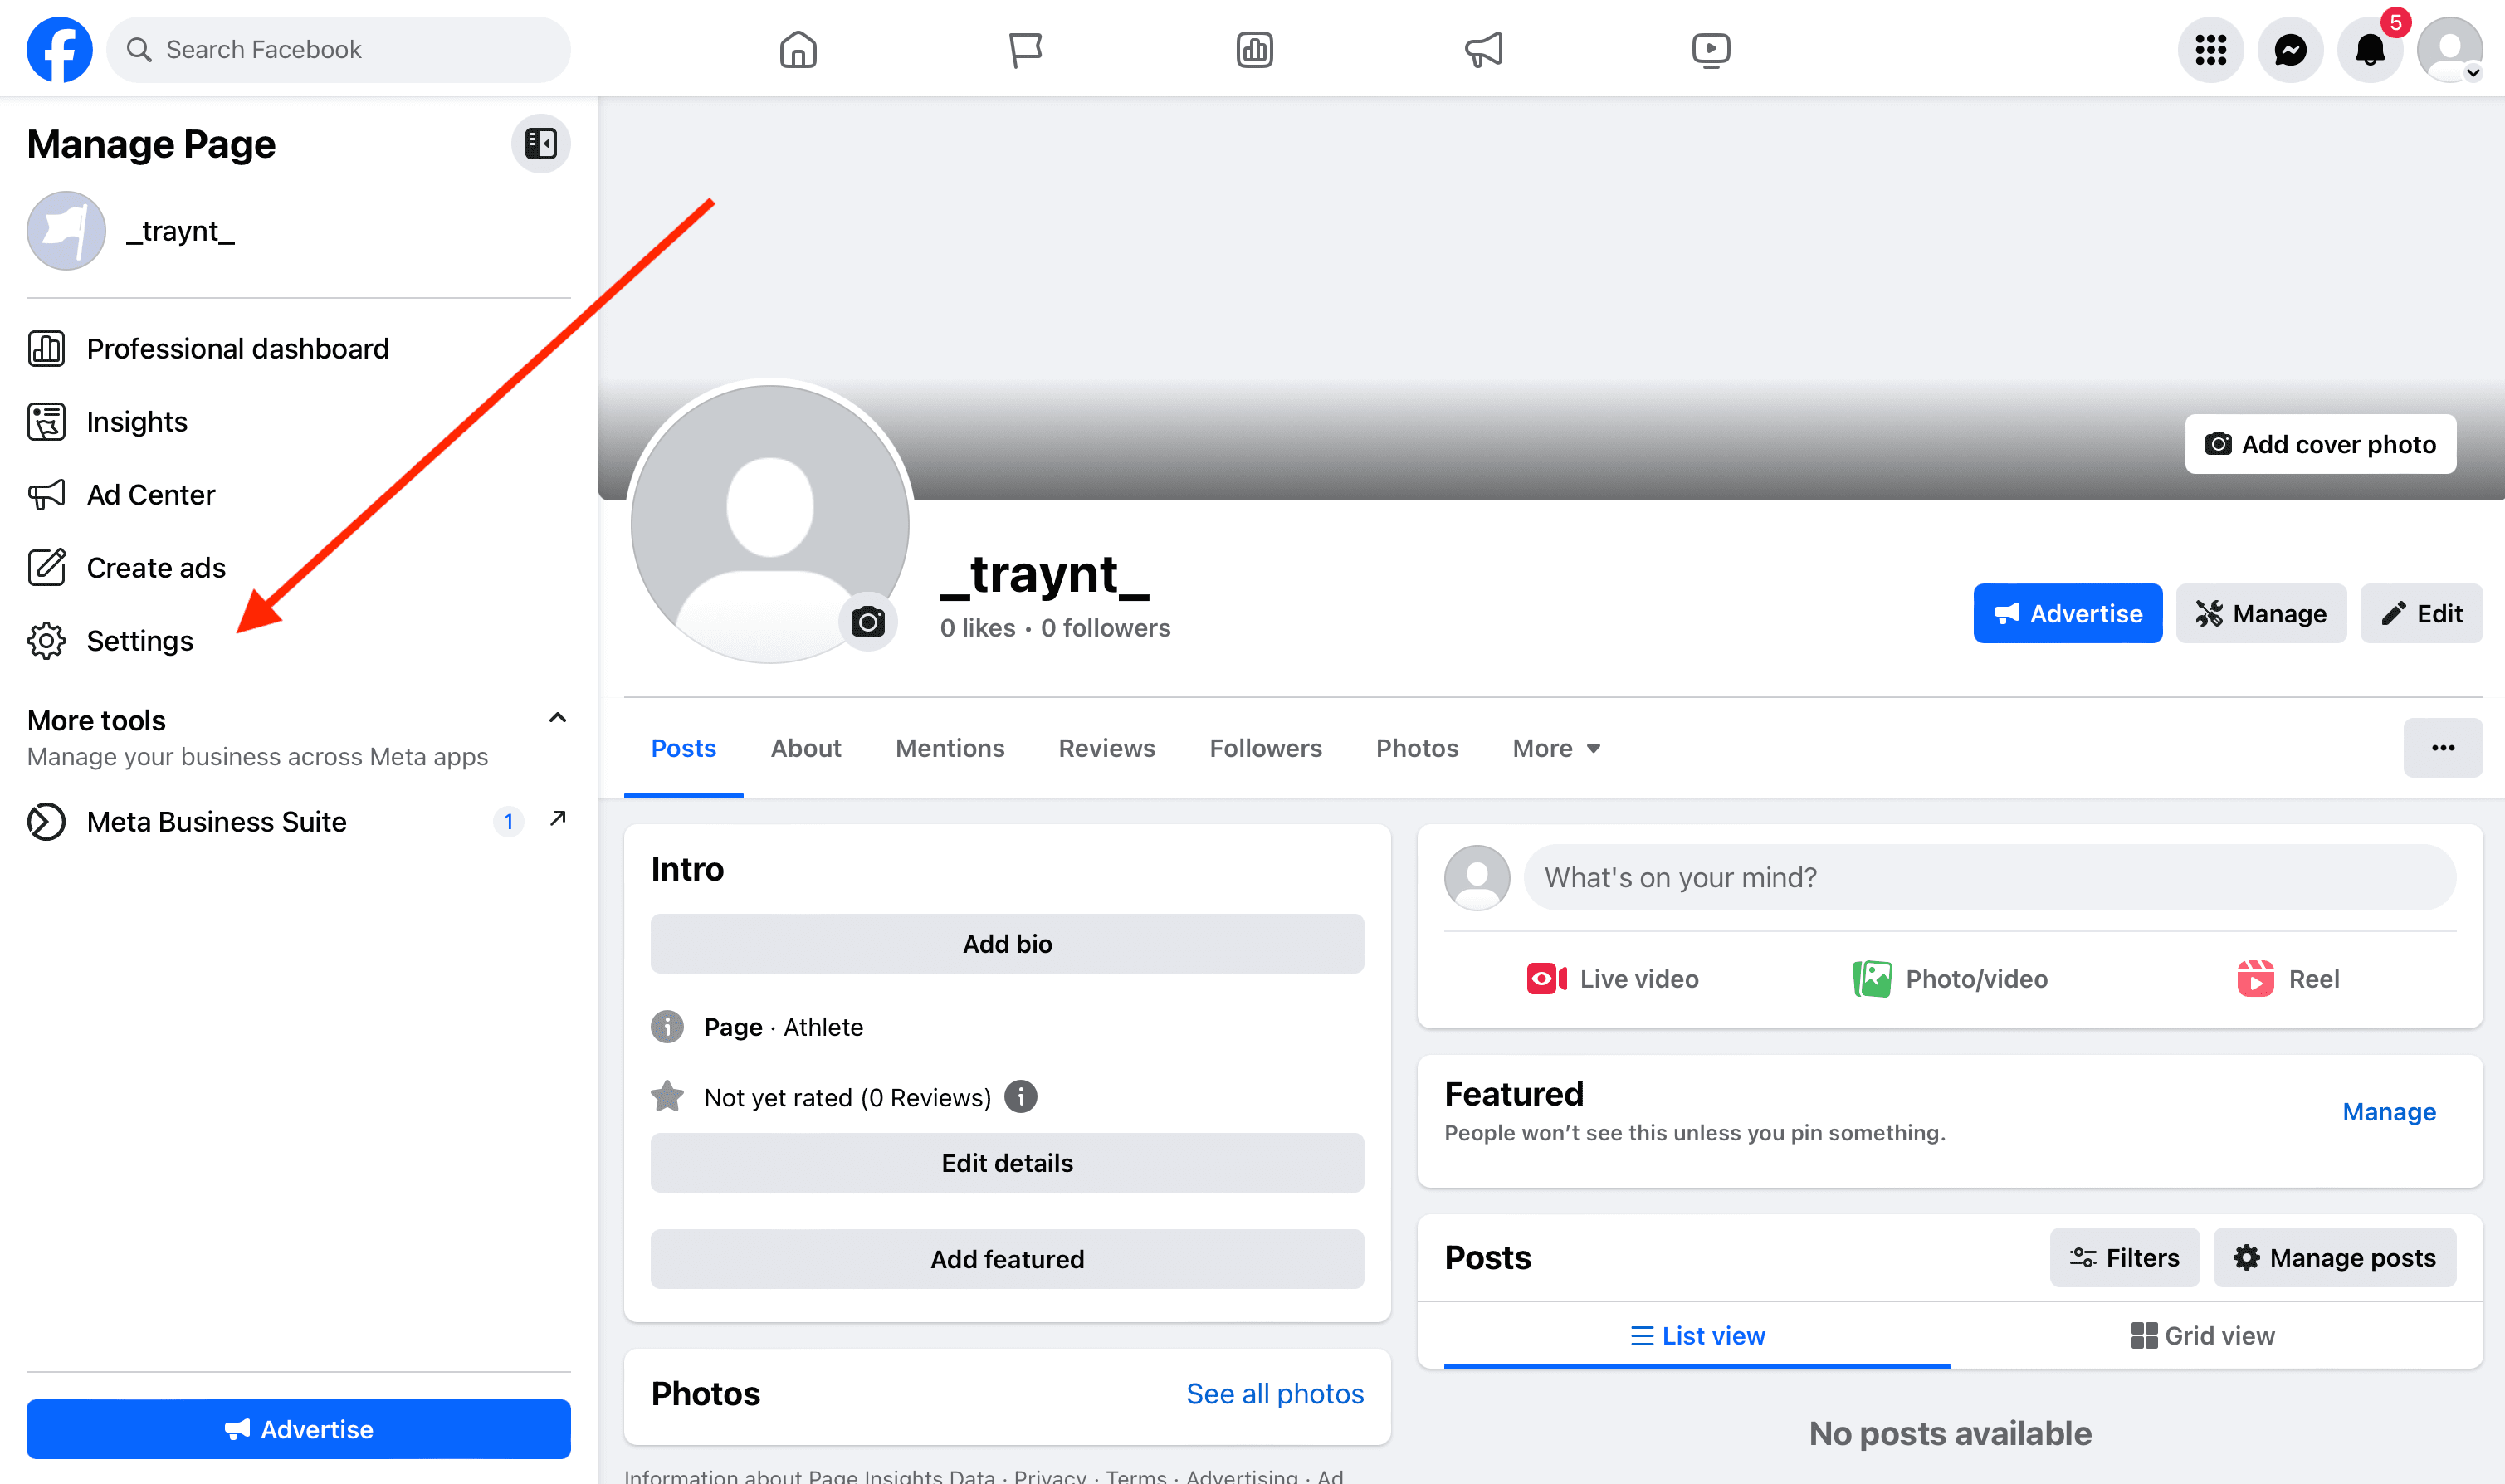Image resolution: width=2505 pixels, height=1484 pixels.
Task: Open the notifications bell icon
Action: point(2369,49)
